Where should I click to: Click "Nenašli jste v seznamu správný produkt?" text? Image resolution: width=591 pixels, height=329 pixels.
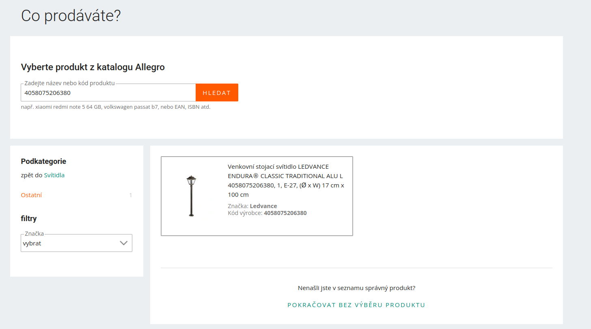(356, 288)
